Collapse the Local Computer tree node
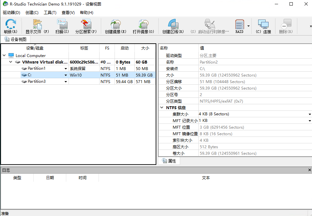The height and width of the screenshot is (216, 312). (4, 55)
